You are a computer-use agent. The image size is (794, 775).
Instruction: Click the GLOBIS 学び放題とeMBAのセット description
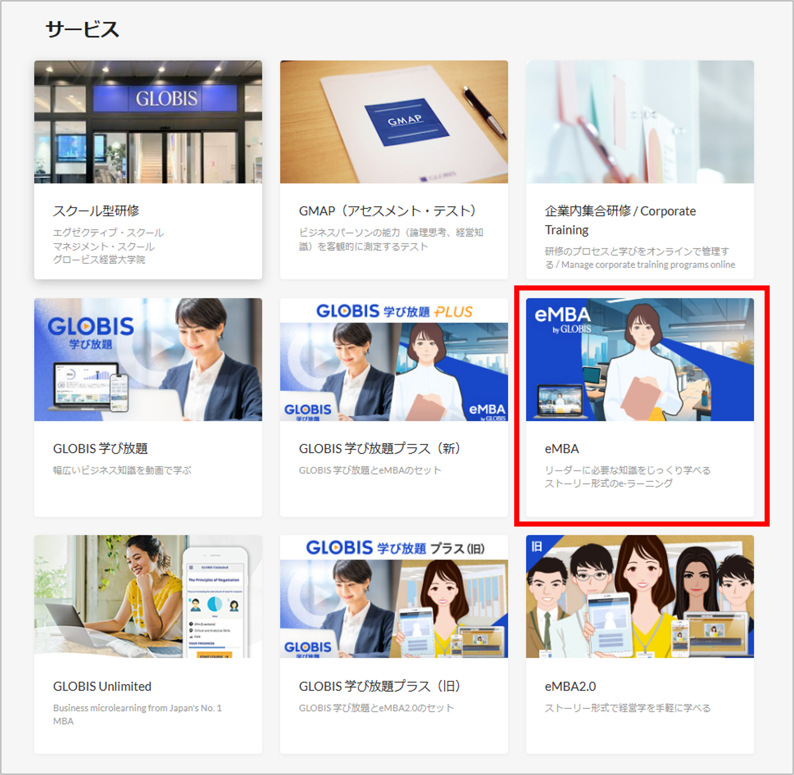coord(370,470)
